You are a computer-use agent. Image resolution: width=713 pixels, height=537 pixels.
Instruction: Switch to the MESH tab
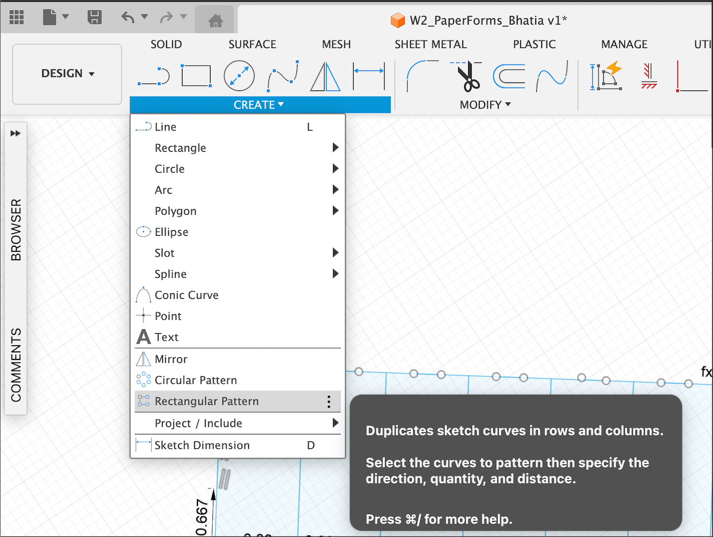point(336,44)
